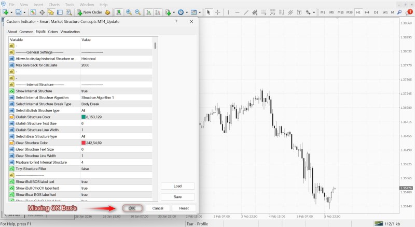Toggle the Data Window crosshair-circle icon

42,12
